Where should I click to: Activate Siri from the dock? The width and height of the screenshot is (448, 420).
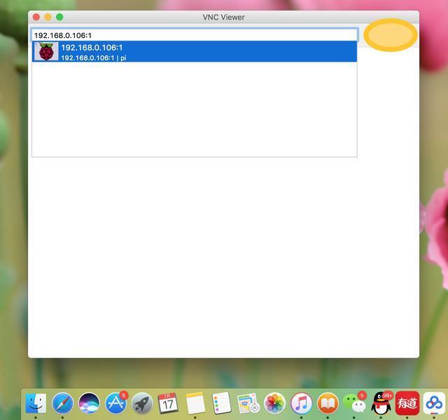tap(89, 403)
